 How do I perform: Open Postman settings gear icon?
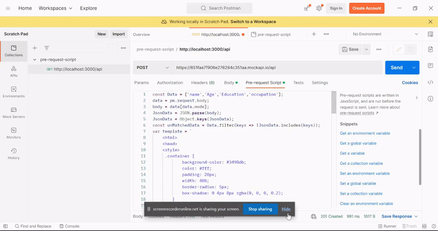pyautogui.click(x=319, y=8)
